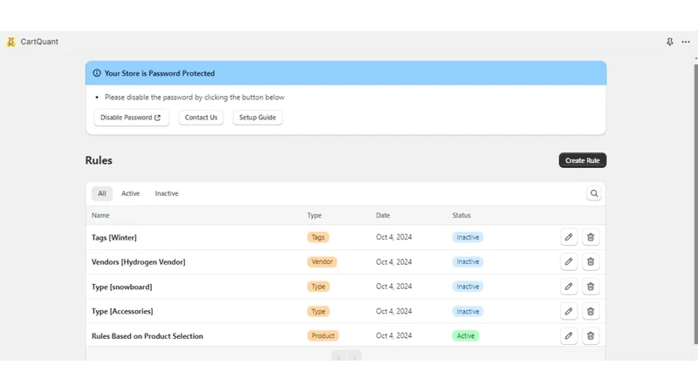The width and height of the screenshot is (698, 392).
Task: Go to next page of rules
Action: [354, 357]
